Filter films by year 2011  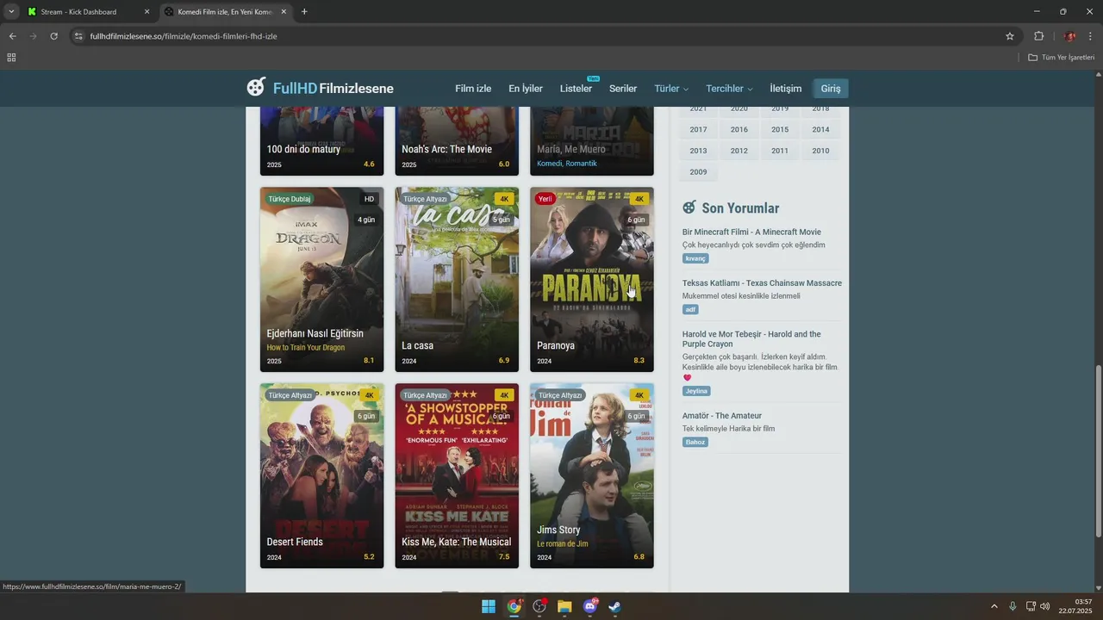coord(780,151)
